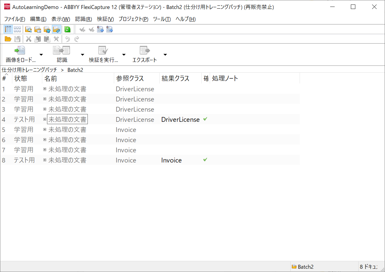This screenshot has height=272, width=385.
Task: Click the 画像をロード button
Action: pos(20,54)
